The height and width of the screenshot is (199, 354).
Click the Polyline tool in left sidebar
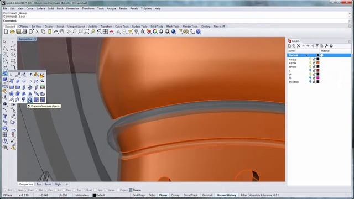tap(5, 48)
